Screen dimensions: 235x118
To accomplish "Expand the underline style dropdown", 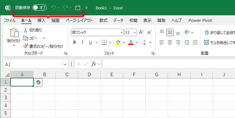I will click(x=96, y=43).
